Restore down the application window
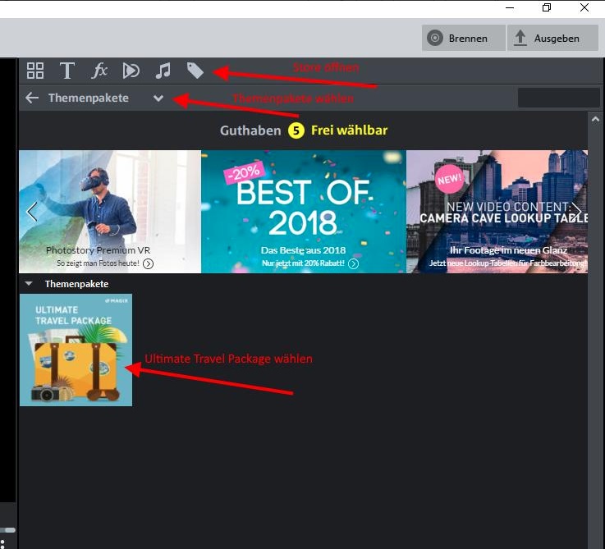This screenshot has width=605, height=549. [x=547, y=7]
